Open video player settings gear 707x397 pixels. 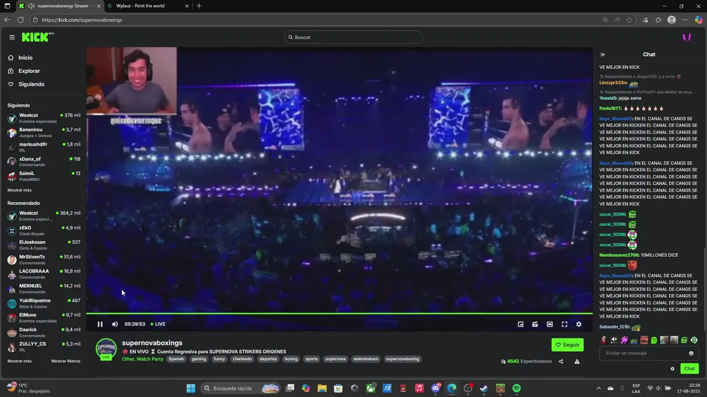[x=579, y=324]
